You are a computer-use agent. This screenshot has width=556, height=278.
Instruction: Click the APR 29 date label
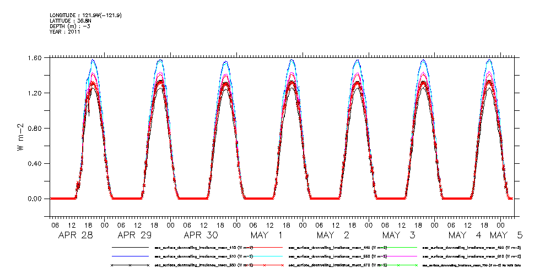(x=134, y=236)
